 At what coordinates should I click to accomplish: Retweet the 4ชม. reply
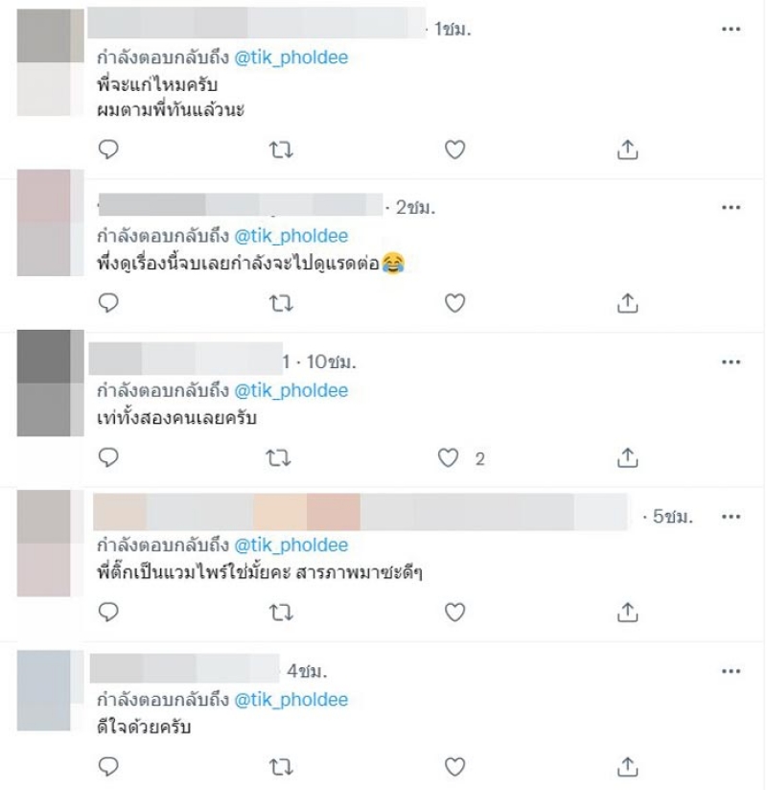tap(281, 766)
